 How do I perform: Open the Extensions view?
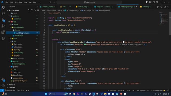pyautogui.click(x=3, y=32)
